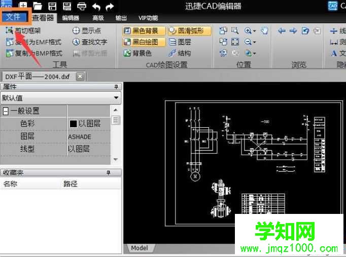The image size is (346, 257).
Task: Select the 剪切框架 tool
Action: pyautogui.click(x=23, y=30)
